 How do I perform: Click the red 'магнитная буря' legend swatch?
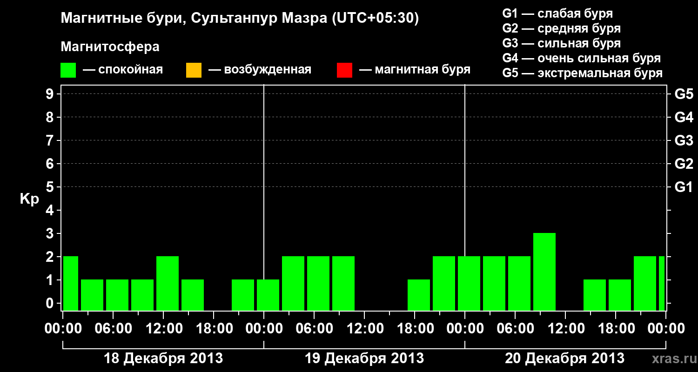[x=344, y=70]
